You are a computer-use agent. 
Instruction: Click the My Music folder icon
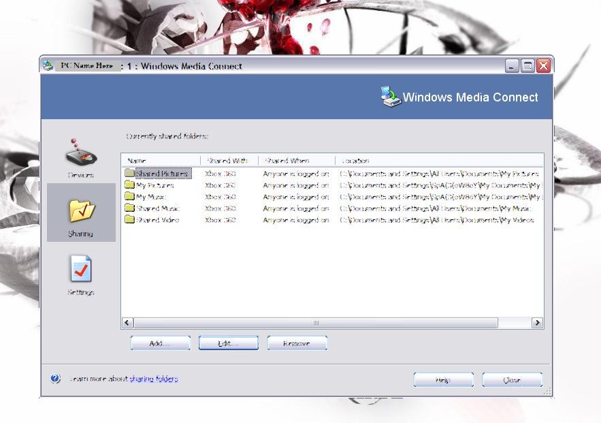129,196
